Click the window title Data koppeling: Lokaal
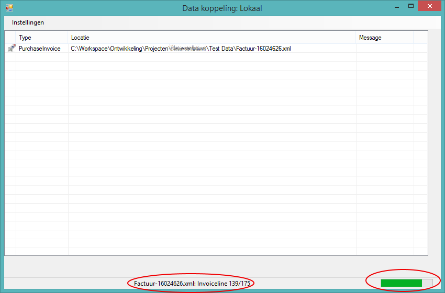This screenshot has width=445, height=293. click(x=222, y=8)
